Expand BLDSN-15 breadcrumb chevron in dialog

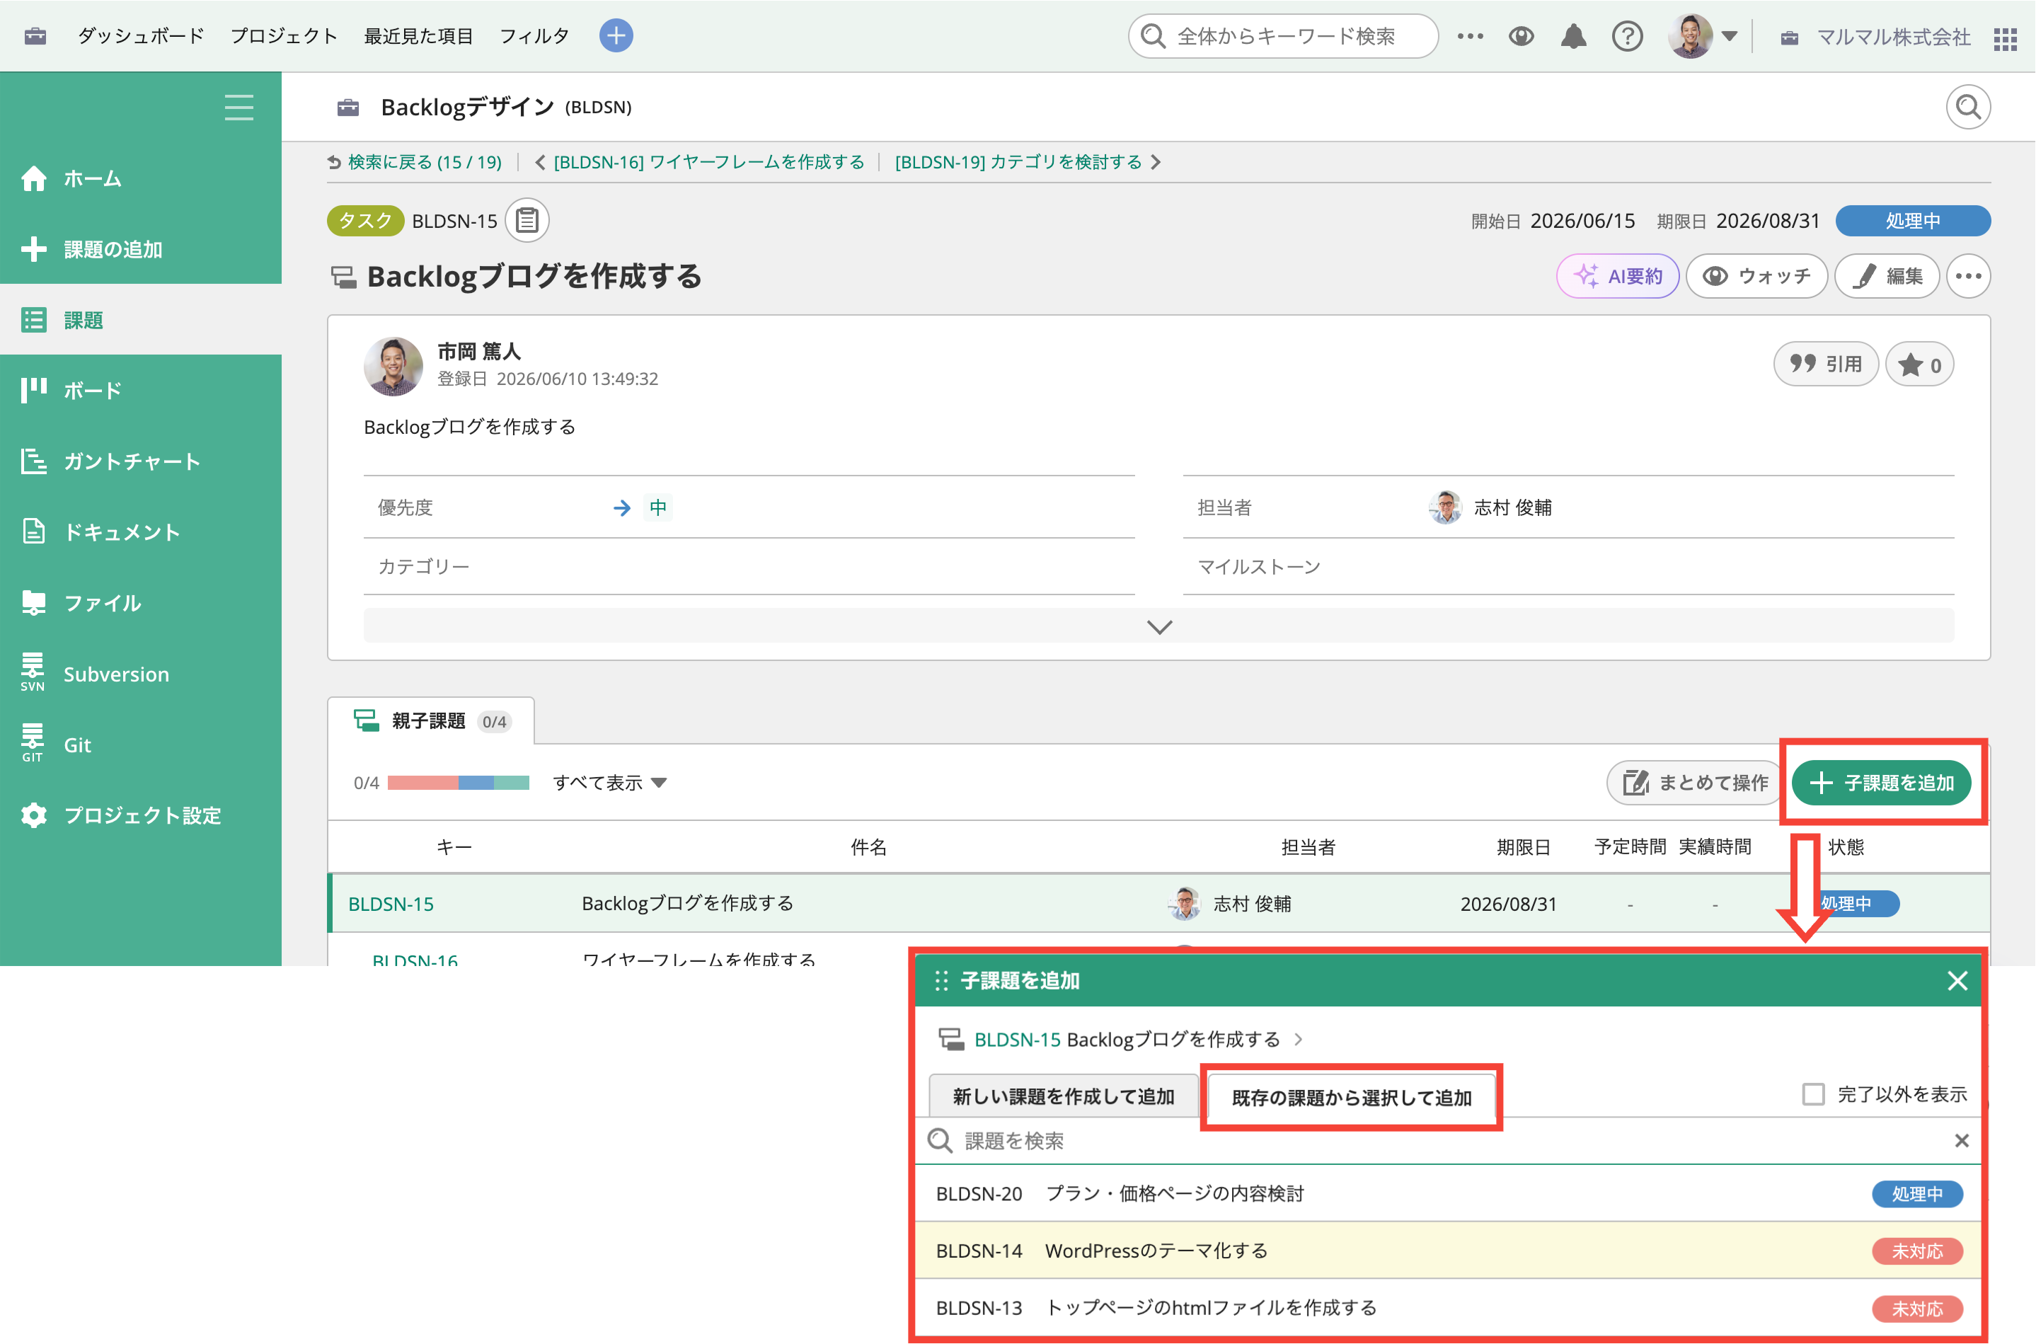1298,1040
